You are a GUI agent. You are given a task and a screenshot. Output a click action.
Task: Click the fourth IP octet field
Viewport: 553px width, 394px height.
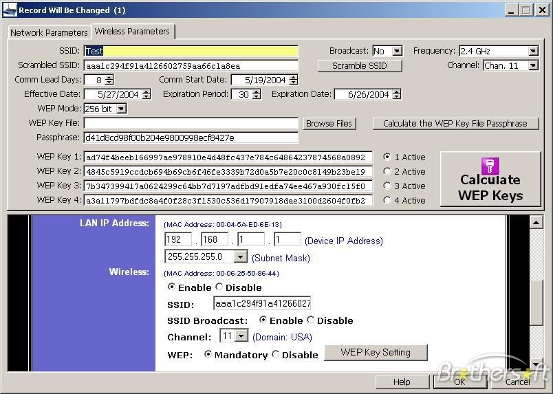tap(288, 239)
